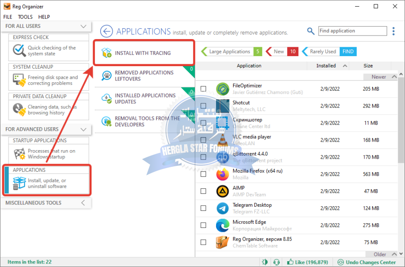Screen dimensions: 405x267
Task: Click the Private Data Cleanup icon
Action: point(19,109)
